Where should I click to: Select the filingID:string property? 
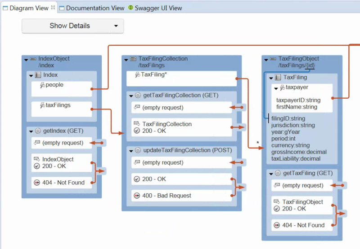(288, 118)
